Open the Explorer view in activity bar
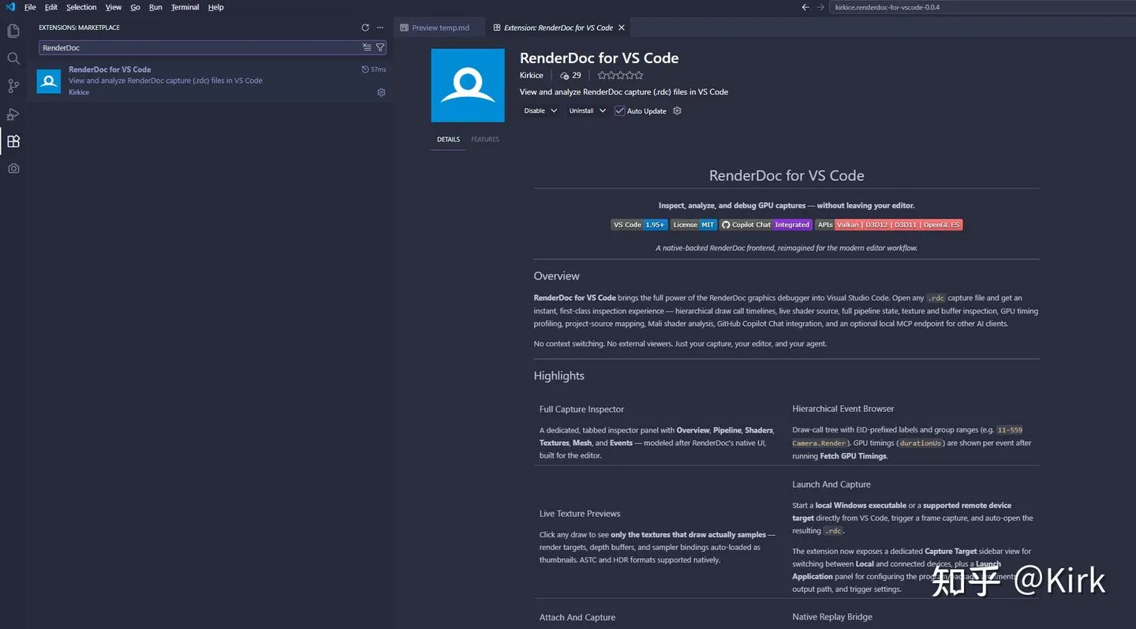 pyautogui.click(x=13, y=32)
